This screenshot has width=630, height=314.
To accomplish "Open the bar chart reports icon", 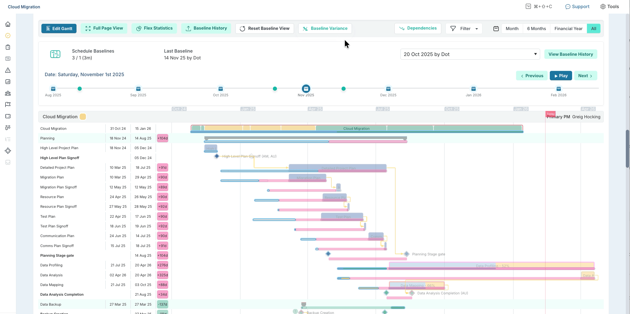I will pyautogui.click(x=8, y=82).
